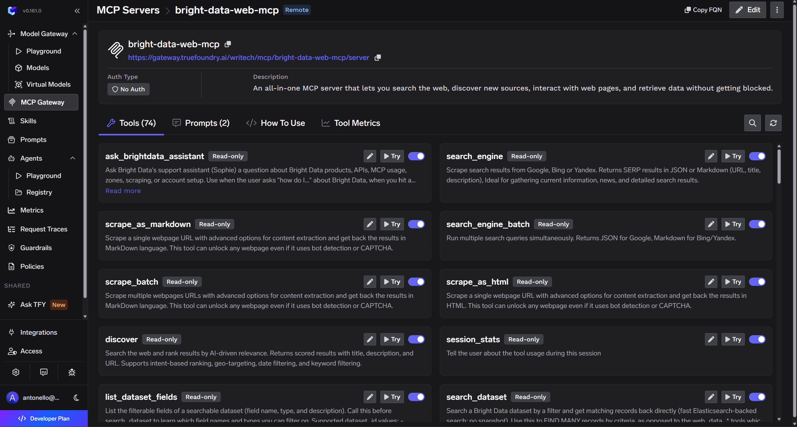797x427 pixels.
Task: Disable the list_dataset_fields tool toggle
Action: point(416,397)
